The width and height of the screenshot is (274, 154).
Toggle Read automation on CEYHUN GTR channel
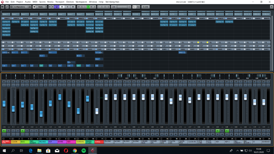pyautogui.click(x=4, y=131)
